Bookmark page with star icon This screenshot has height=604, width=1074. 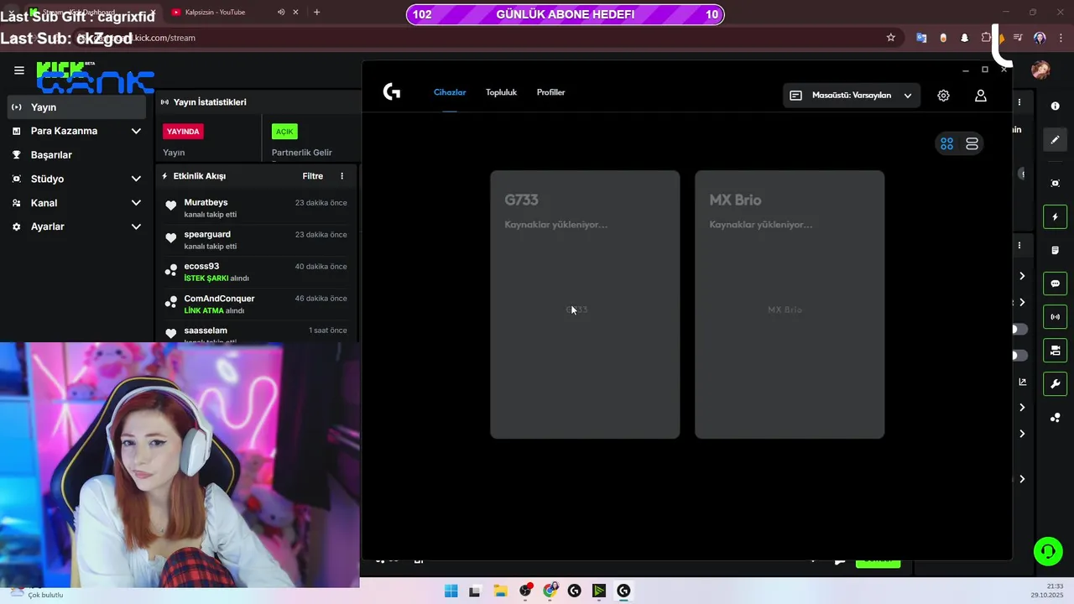pyautogui.click(x=890, y=38)
